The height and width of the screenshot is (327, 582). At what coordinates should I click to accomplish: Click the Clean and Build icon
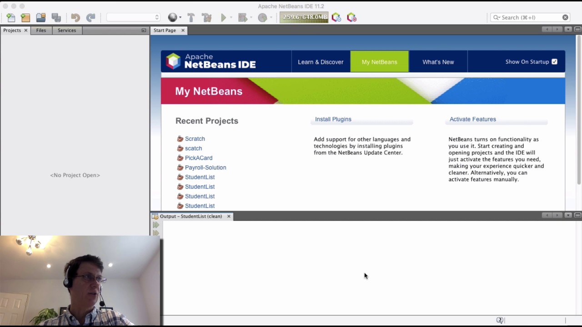tap(207, 18)
